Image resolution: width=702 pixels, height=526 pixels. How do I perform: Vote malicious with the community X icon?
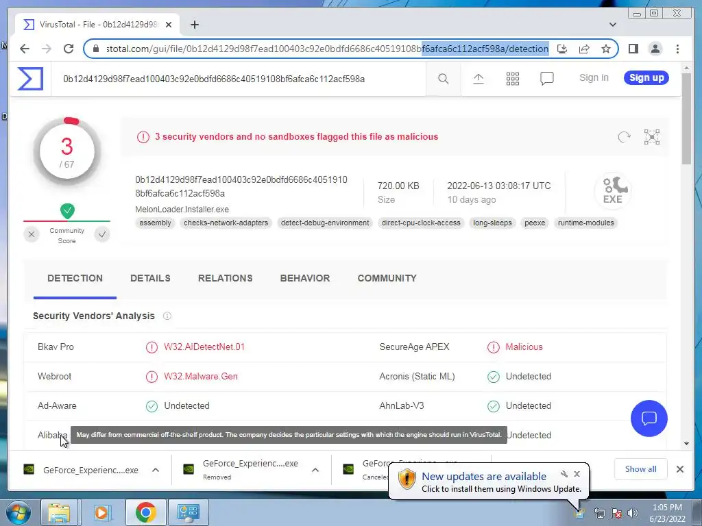32,234
